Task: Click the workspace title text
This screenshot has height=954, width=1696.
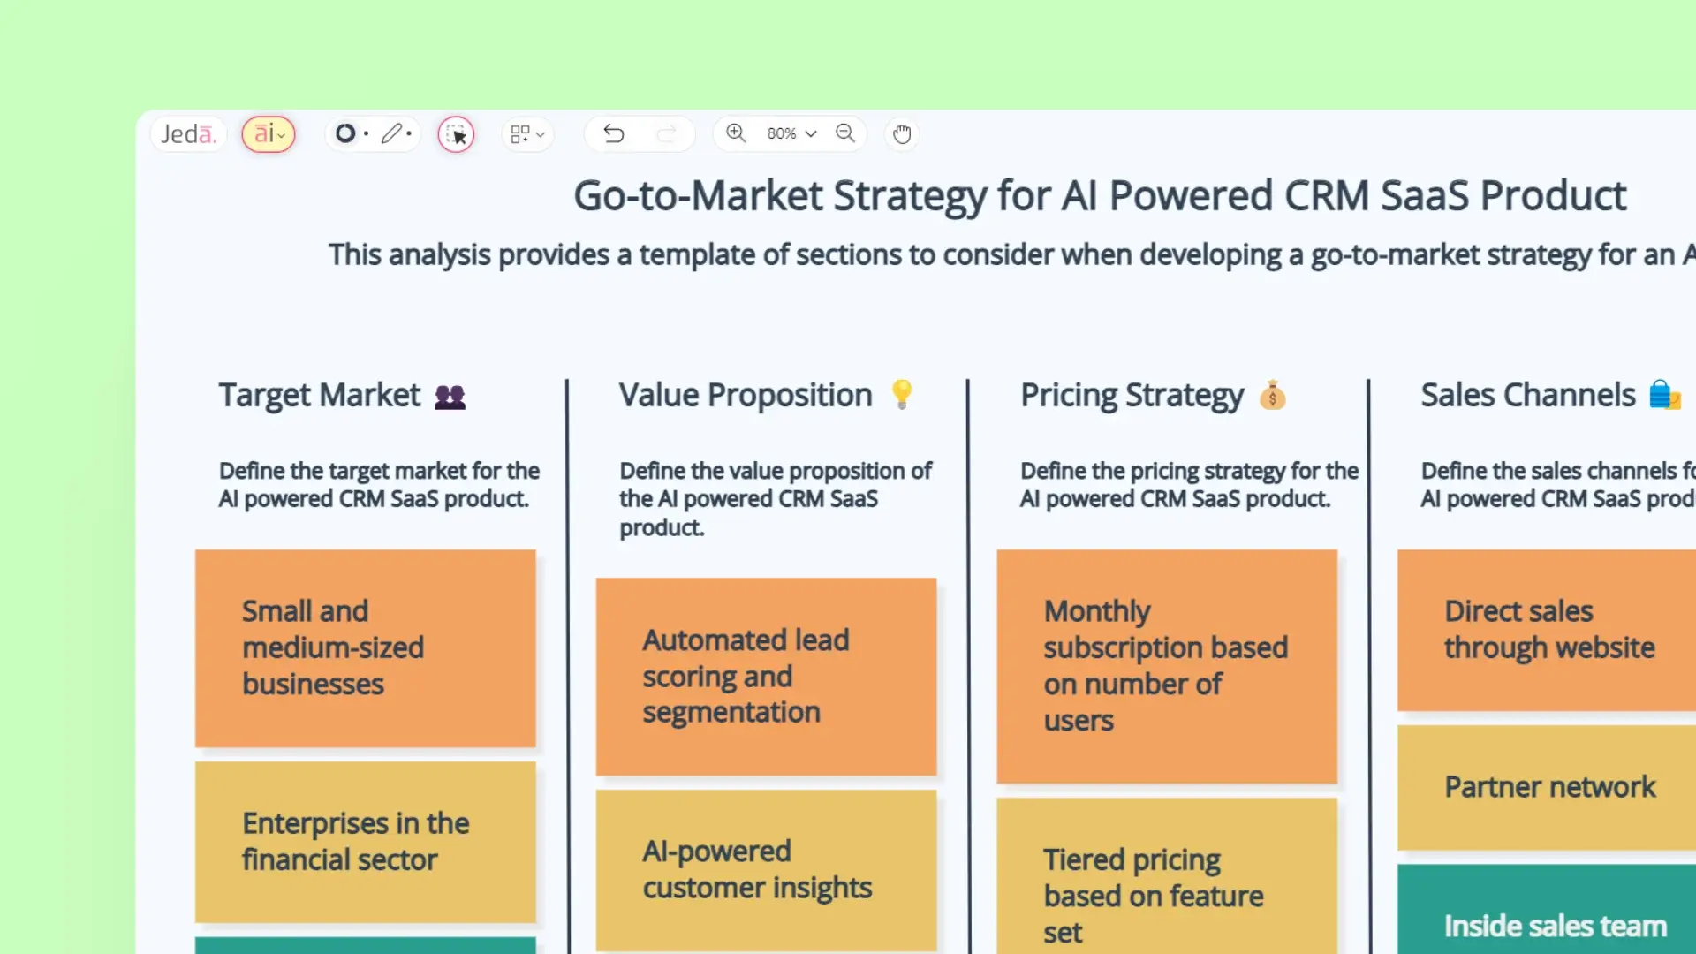Action: click(x=1099, y=195)
